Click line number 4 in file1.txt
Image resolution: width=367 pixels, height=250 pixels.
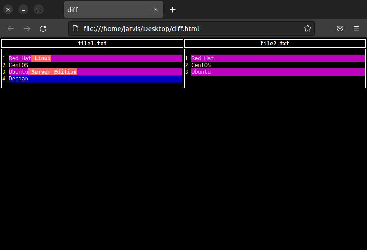4,79
